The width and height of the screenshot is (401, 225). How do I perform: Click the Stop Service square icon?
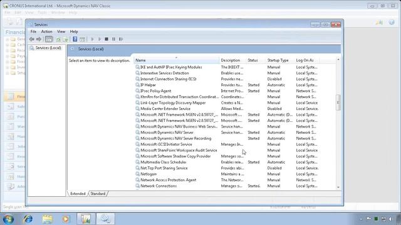107,39
